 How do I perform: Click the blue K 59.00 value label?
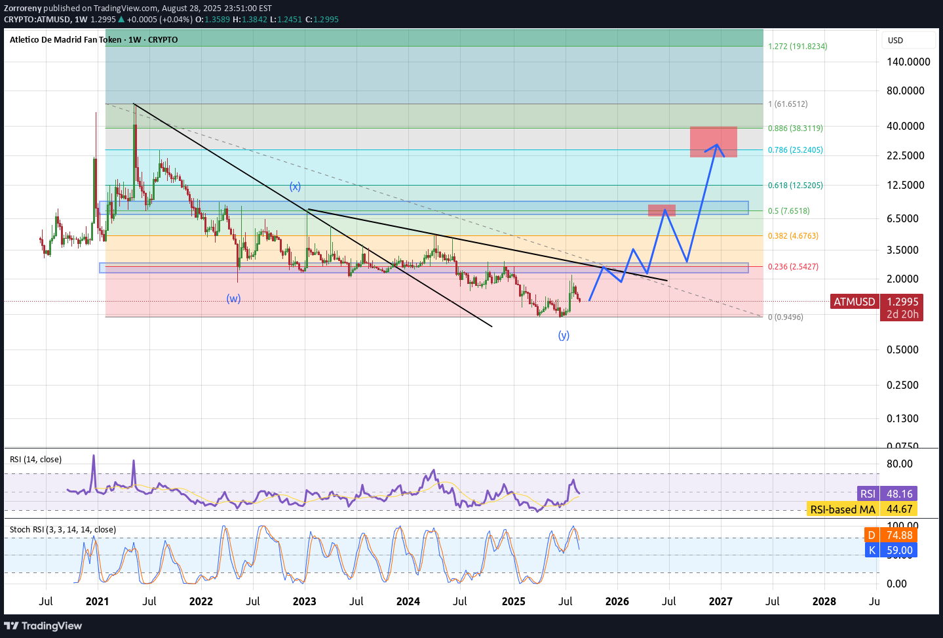coord(891,550)
